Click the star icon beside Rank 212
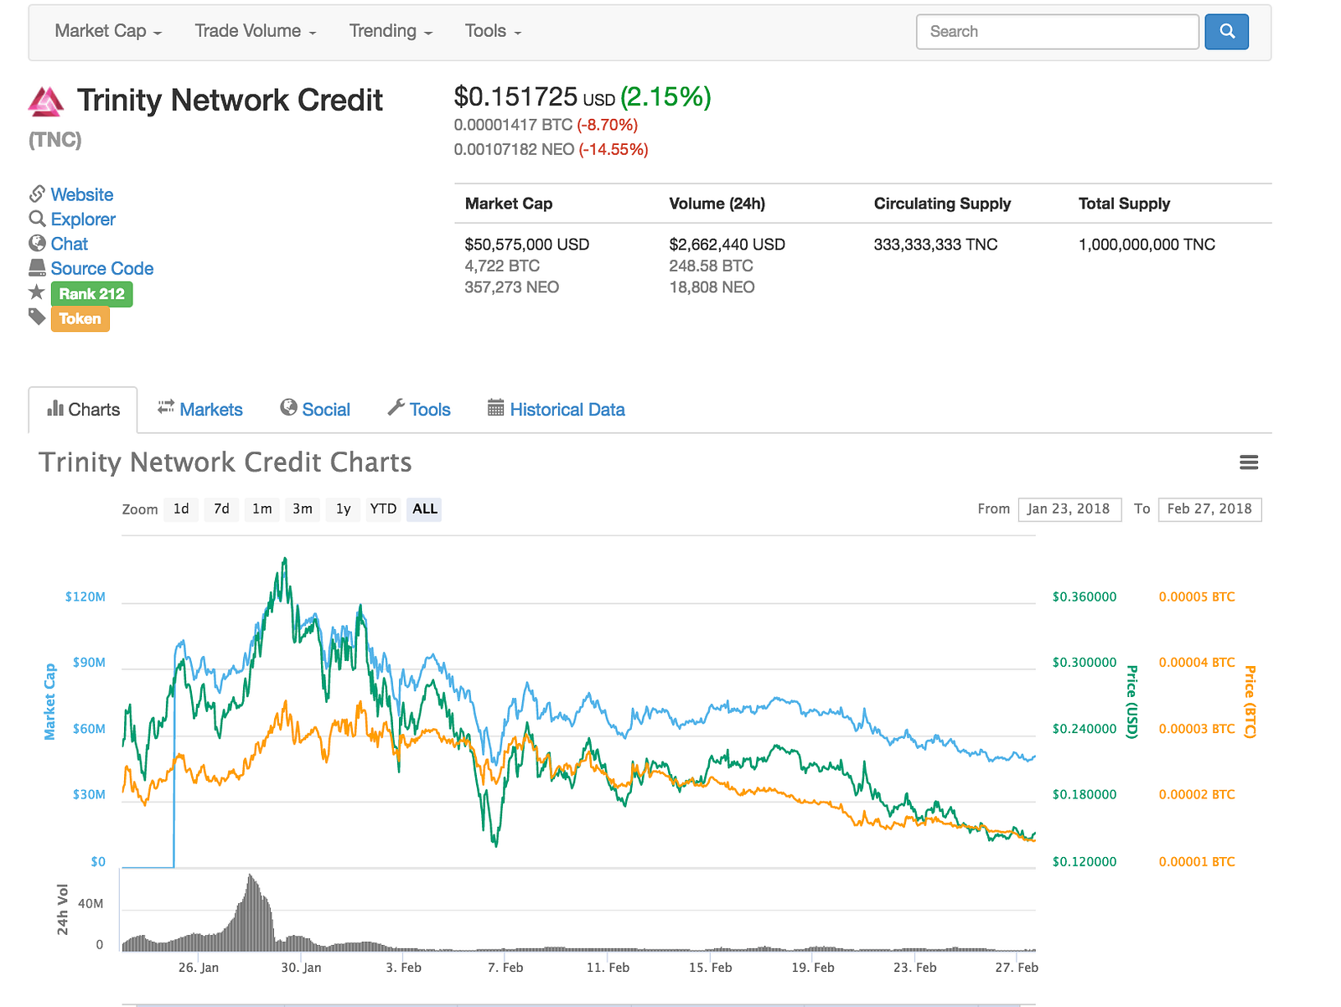Image resolution: width=1341 pixels, height=1007 pixels. point(37,292)
